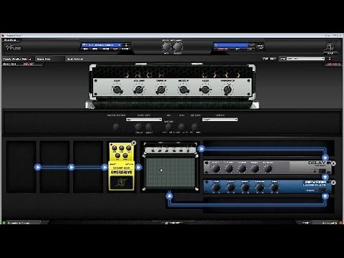Click the fifth knob on the Delay rack
The width and height of the screenshot is (344, 258).
coord(268,168)
